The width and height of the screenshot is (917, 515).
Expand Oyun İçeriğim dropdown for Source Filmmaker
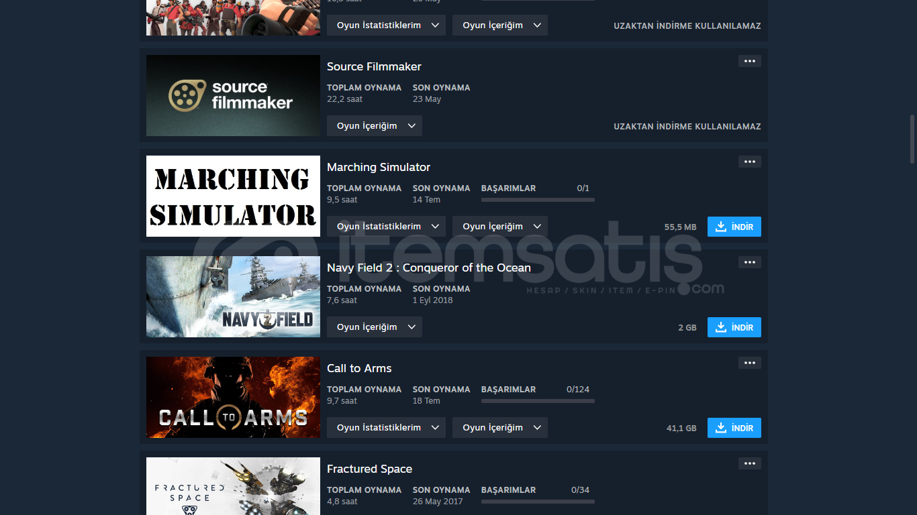(375, 126)
